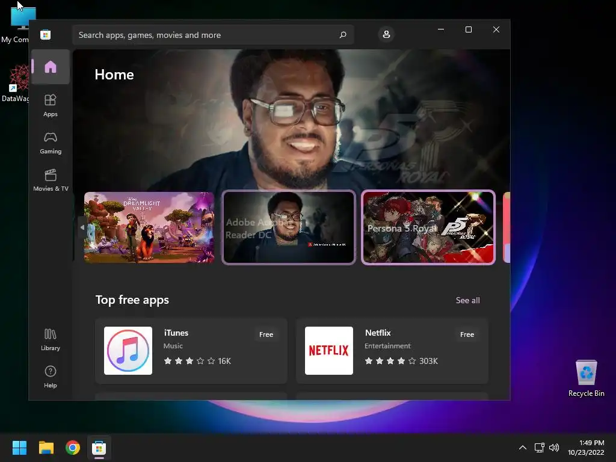Click the iTunes star rating 16K
The width and height of the screenshot is (616, 462).
[197, 361]
